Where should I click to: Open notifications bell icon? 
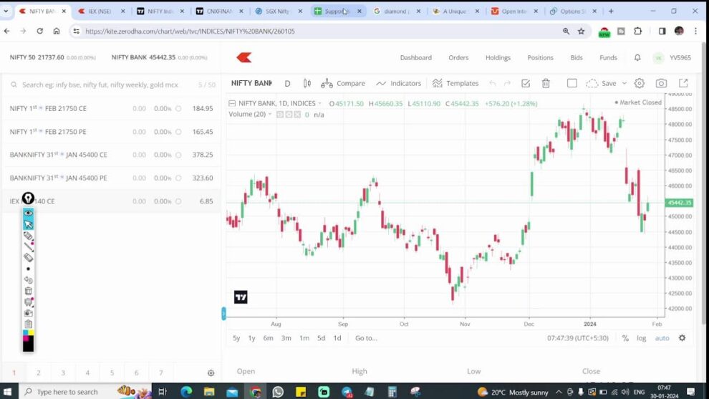pyautogui.click(x=637, y=57)
